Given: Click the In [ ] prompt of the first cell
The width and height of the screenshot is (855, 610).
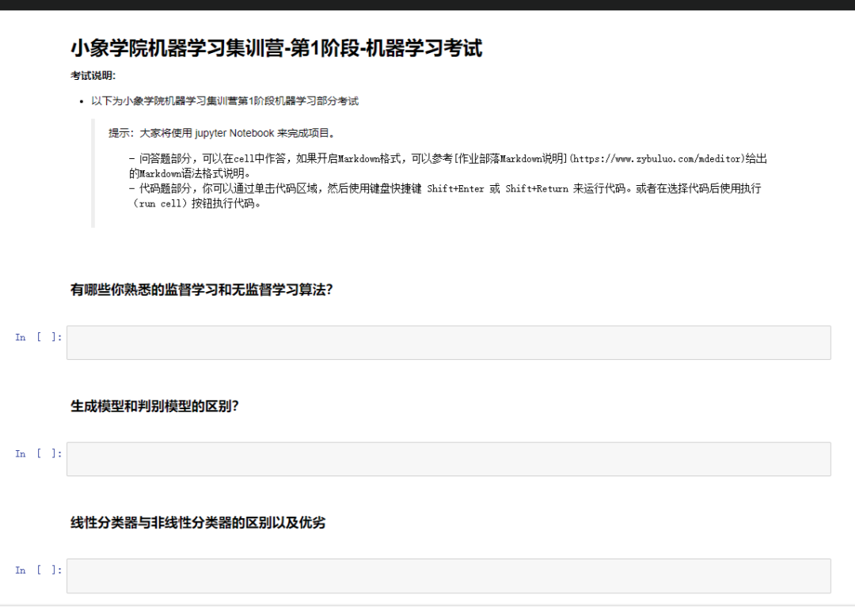Looking at the screenshot, I should pos(38,337).
